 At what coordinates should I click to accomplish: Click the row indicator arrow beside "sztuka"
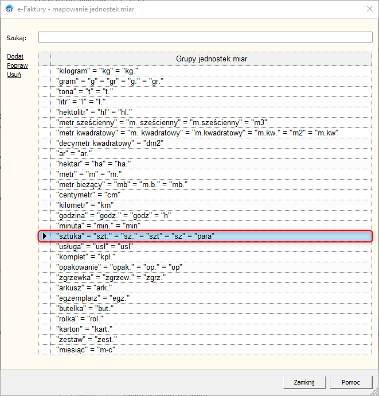(x=45, y=236)
